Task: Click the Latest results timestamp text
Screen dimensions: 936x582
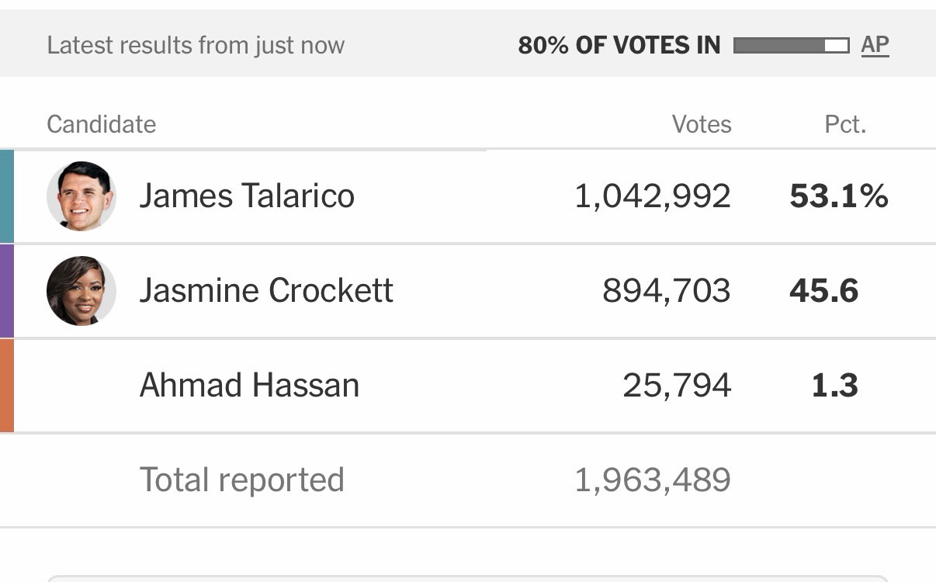Action: point(196,45)
